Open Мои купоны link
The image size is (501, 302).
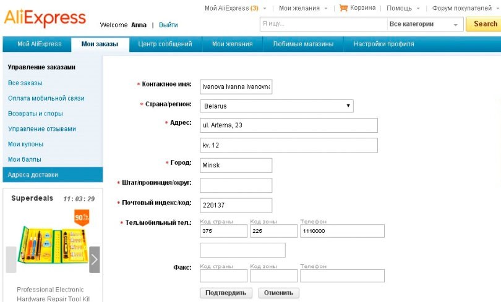coord(25,144)
